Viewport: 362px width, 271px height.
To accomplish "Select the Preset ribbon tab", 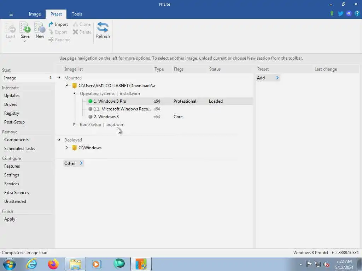I will 56,14.
